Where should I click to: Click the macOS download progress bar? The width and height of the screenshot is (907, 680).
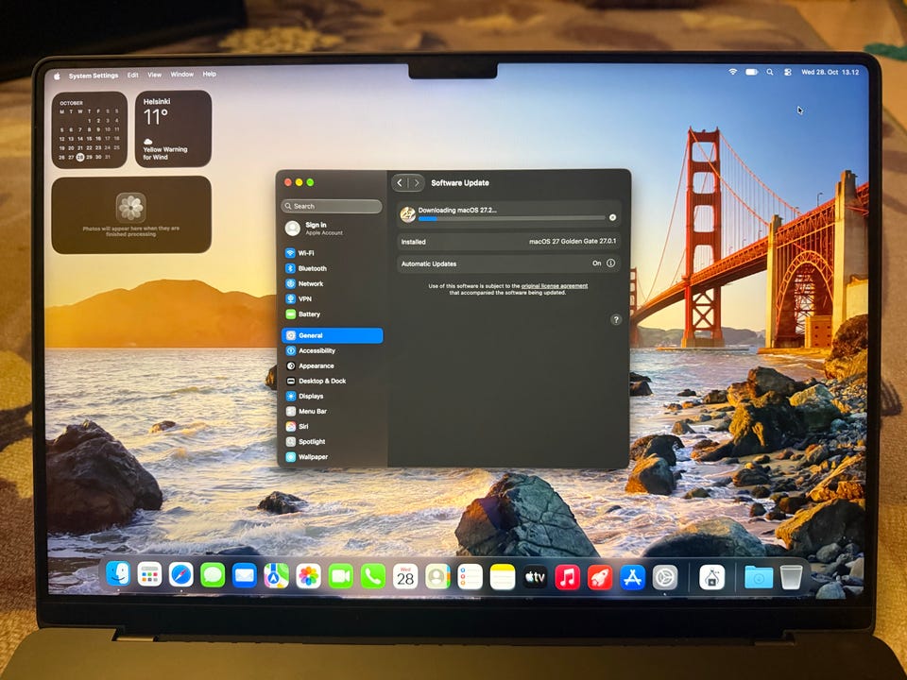coord(511,218)
